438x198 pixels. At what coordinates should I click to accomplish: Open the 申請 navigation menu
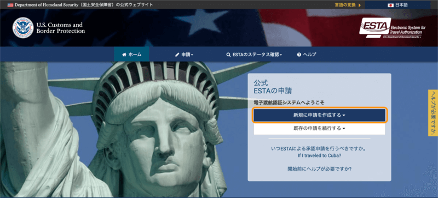pos(184,55)
